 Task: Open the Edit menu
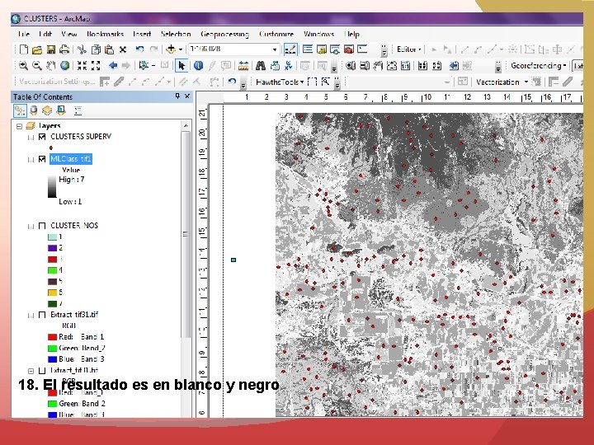coord(45,34)
